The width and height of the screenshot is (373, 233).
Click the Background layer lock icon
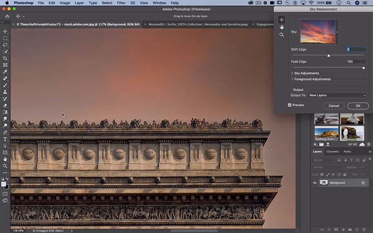point(363,183)
